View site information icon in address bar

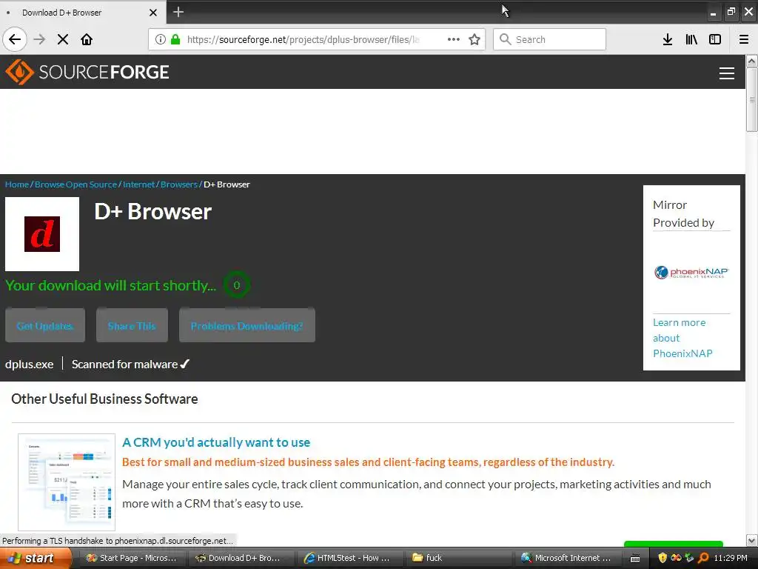(161, 39)
